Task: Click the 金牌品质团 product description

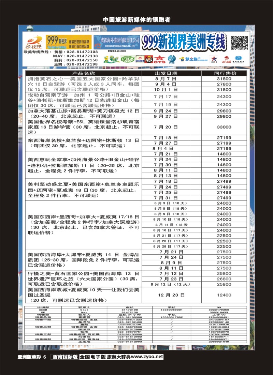Action: pos(84,260)
